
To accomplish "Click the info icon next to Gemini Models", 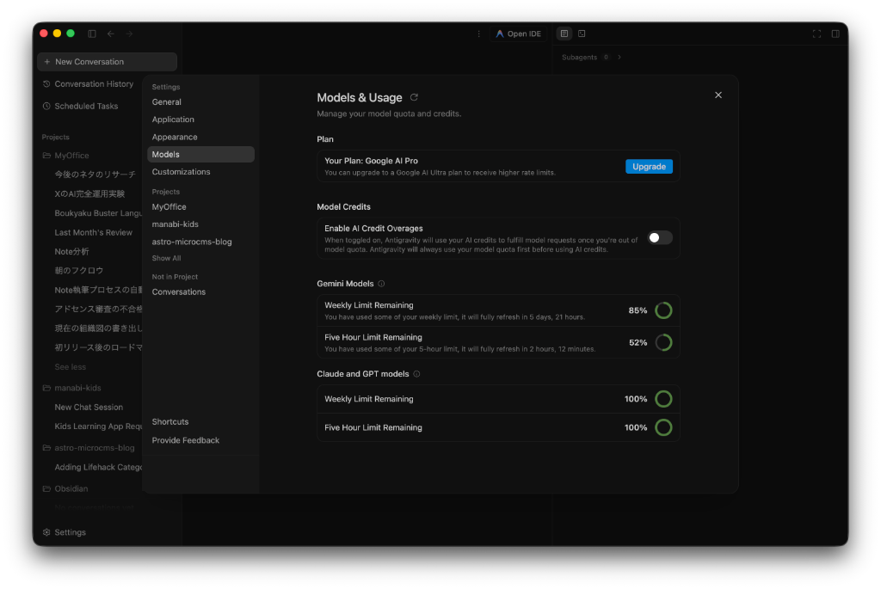I will click(381, 284).
